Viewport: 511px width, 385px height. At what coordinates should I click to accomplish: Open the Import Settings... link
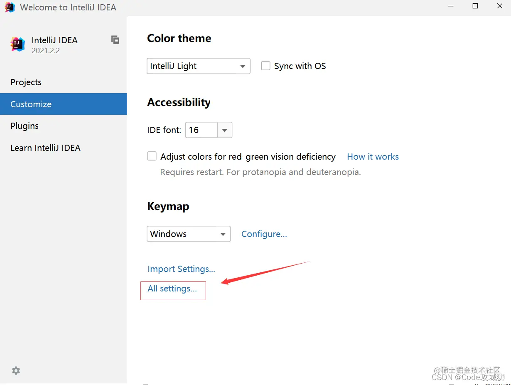click(181, 269)
